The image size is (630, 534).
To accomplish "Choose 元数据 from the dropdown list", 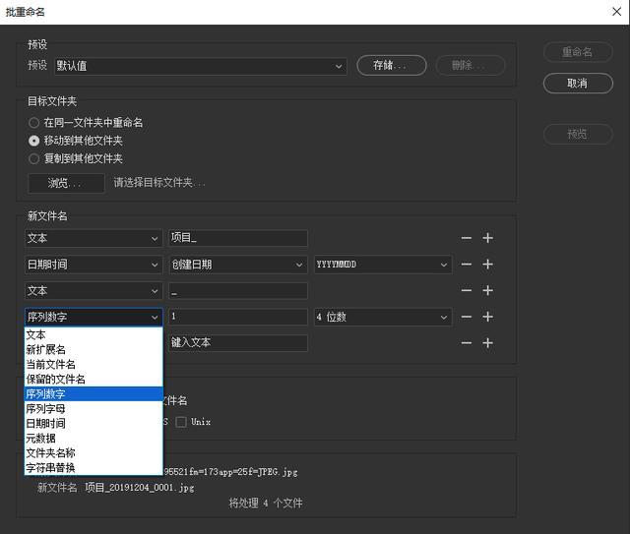I will point(94,438).
